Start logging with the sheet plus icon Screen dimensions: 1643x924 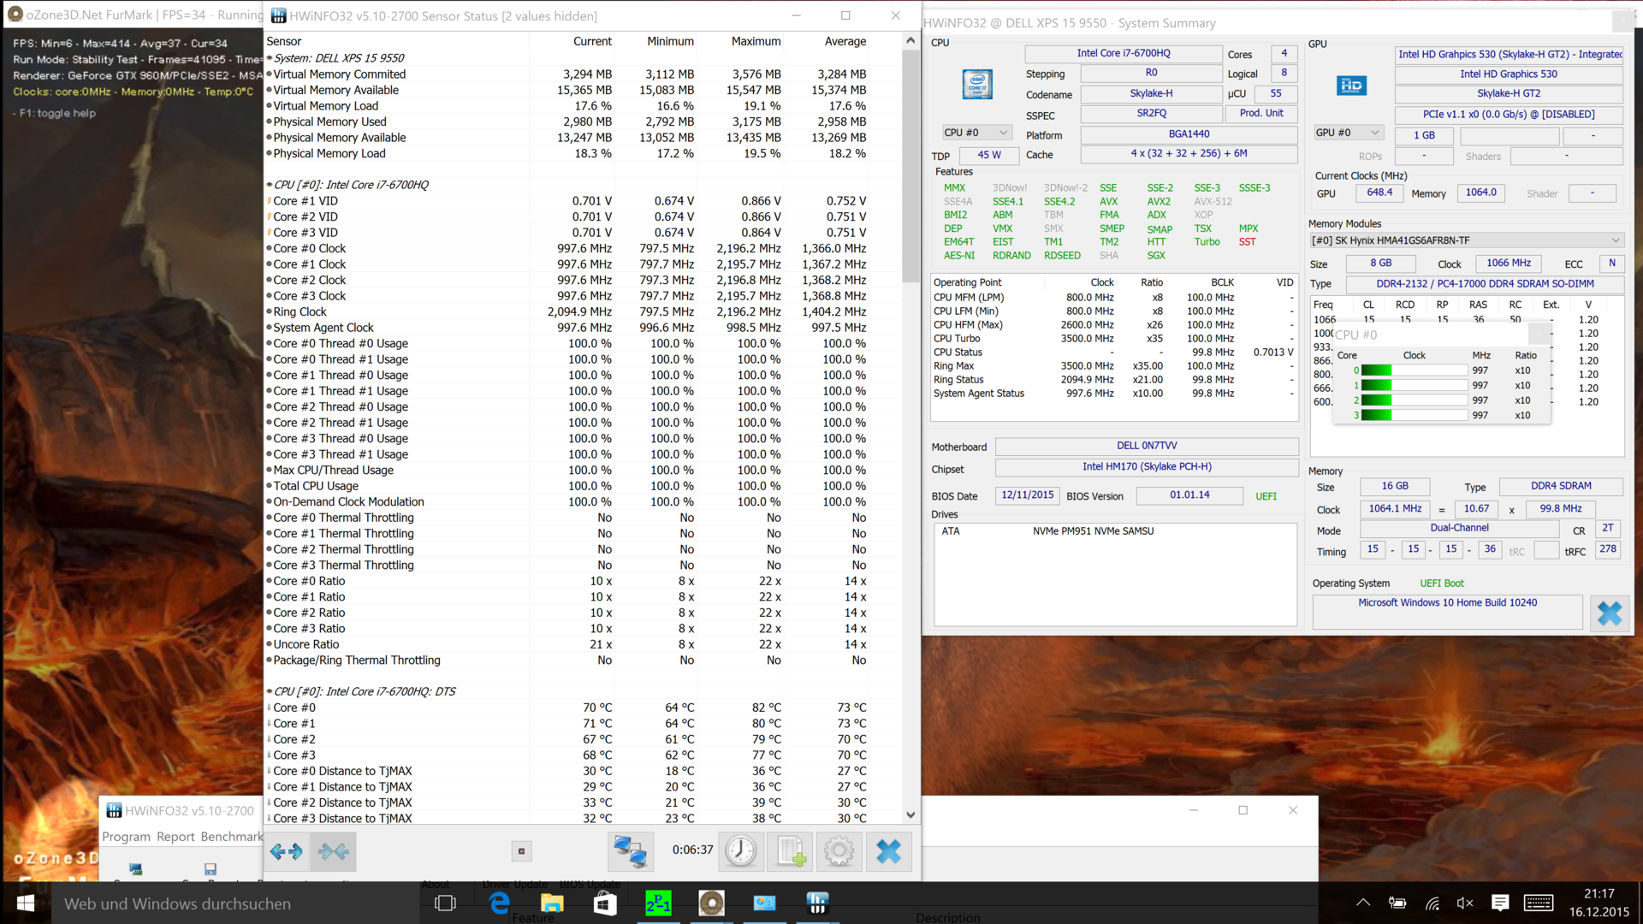point(792,851)
